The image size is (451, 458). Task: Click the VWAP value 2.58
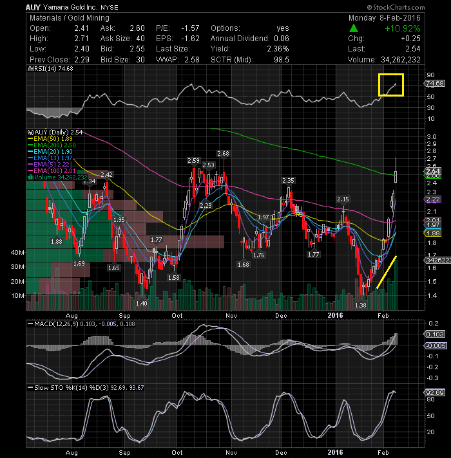tap(192, 60)
